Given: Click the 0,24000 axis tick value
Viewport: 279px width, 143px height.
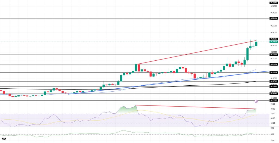Looking at the screenshot, I should pos(274,46).
